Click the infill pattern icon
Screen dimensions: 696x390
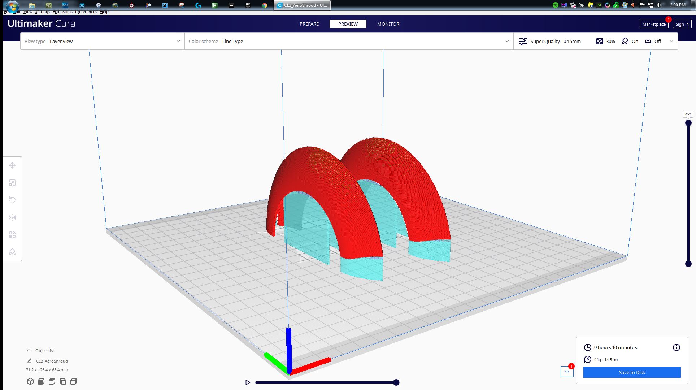pos(600,41)
